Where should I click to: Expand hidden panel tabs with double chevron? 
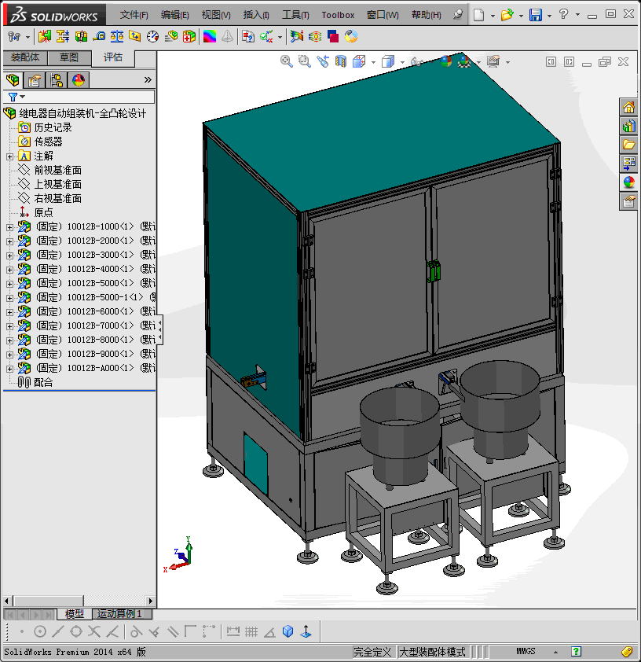(148, 79)
